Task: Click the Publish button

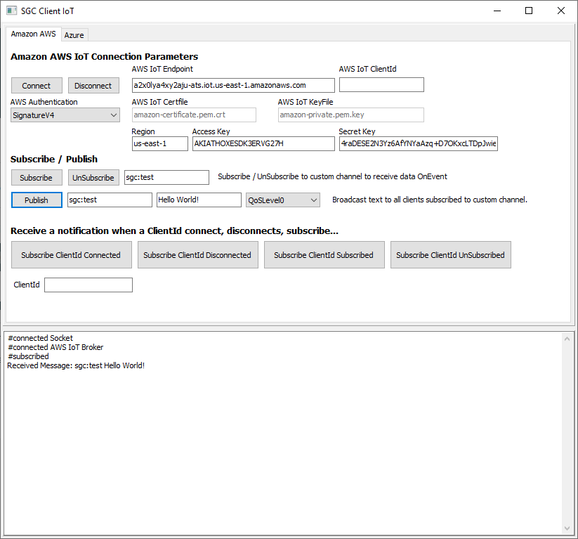Action: point(37,200)
